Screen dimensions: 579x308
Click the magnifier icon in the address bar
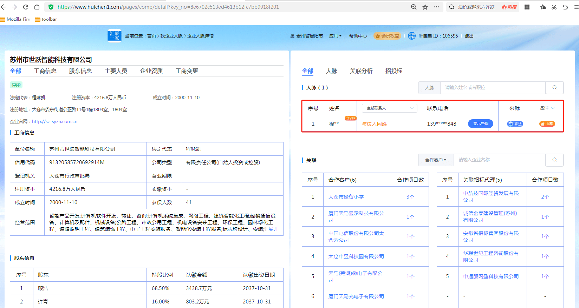[414, 7]
